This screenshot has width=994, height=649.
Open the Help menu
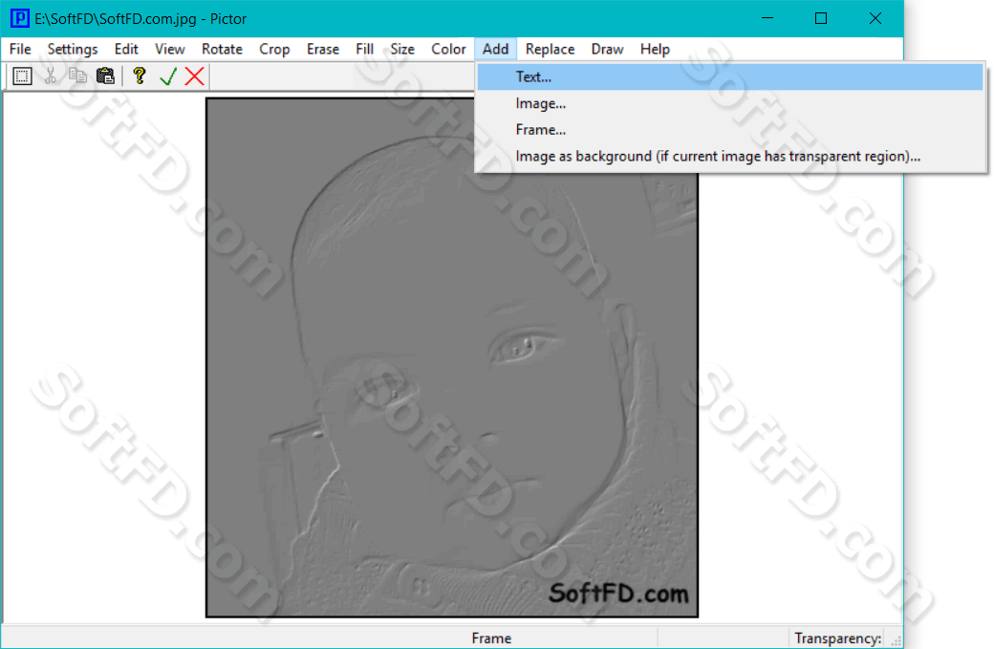[x=655, y=49]
